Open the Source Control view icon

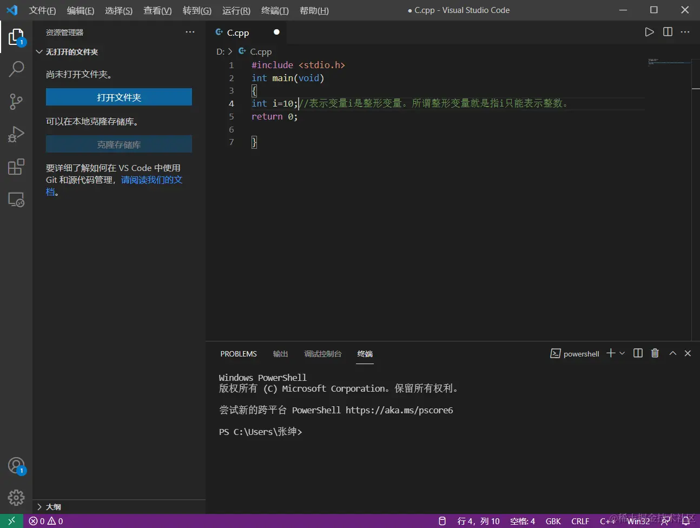(16, 101)
